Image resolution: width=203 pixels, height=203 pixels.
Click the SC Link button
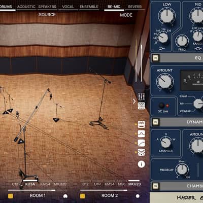pos(161,106)
